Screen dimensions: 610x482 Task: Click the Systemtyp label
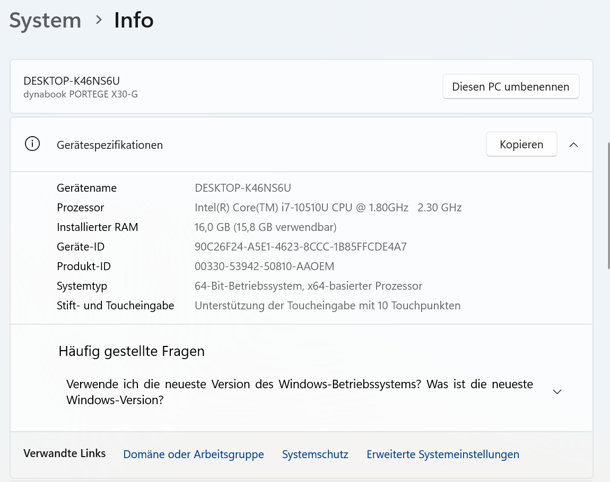pyautogui.click(x=82, y=286)
